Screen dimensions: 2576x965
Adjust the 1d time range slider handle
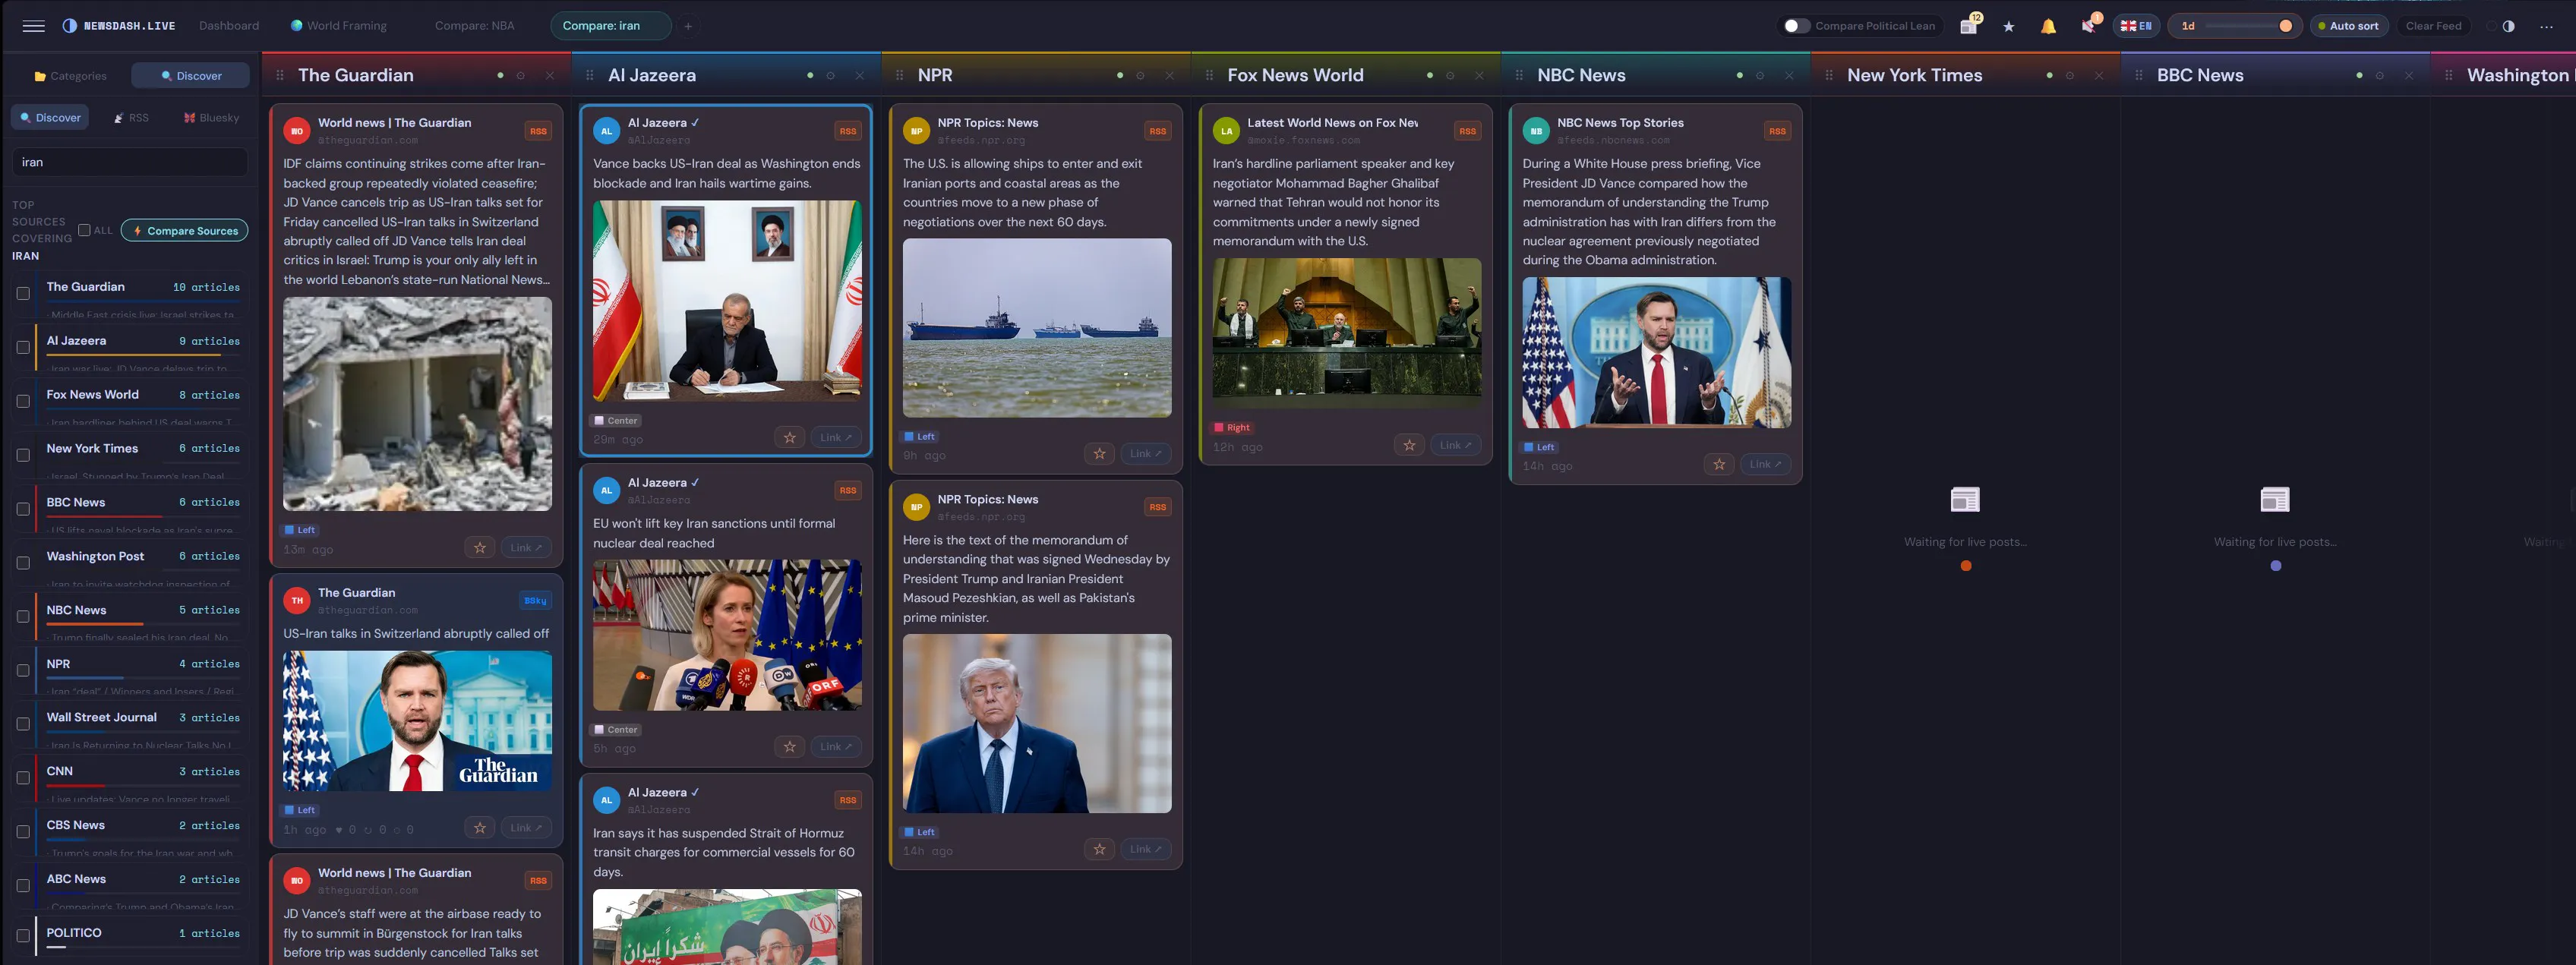tap(2285, 26)
